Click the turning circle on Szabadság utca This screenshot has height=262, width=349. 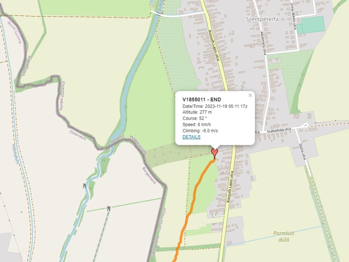click(305, 125)
